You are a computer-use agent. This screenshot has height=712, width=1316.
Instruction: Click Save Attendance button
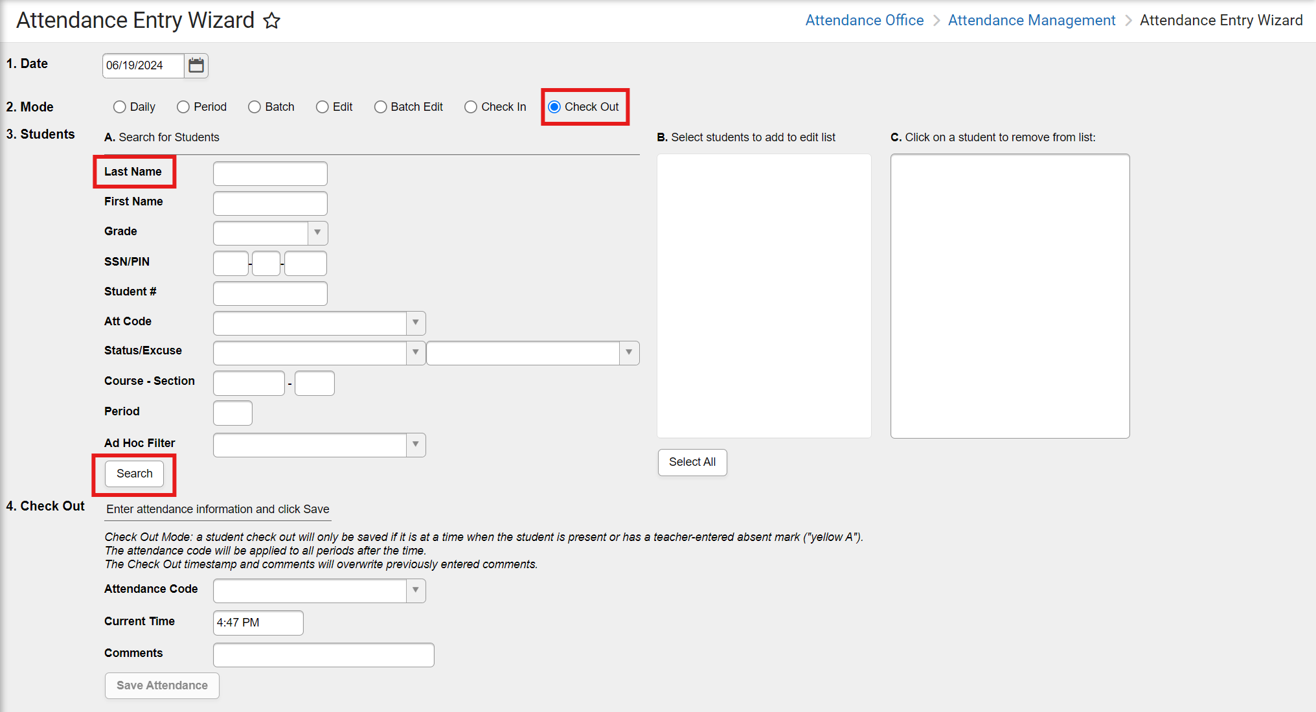coord(162,685)
